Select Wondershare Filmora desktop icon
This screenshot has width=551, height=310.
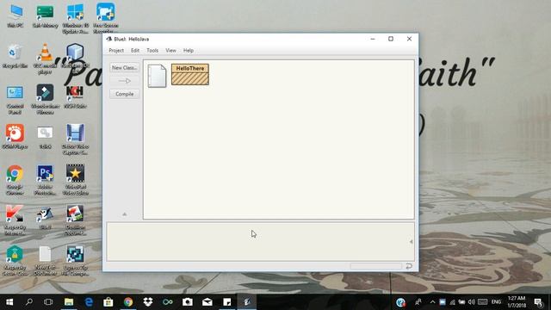45,99
